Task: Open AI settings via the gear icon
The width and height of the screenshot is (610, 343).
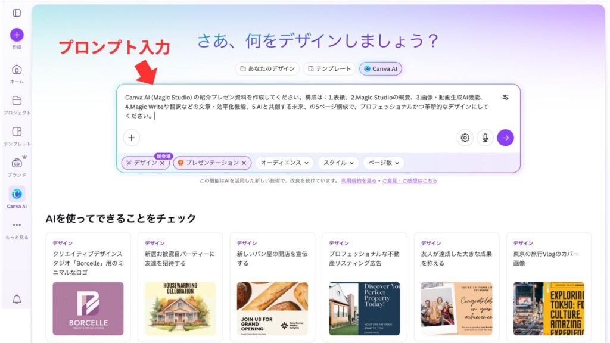Action: [465, 137]
